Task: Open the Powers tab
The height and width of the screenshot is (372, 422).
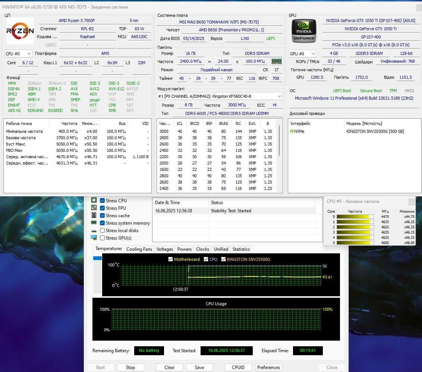Action: click(185, 249)
